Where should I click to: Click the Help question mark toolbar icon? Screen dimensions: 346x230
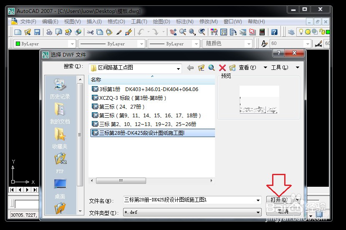pyautogui.click(x=274, y=32)
